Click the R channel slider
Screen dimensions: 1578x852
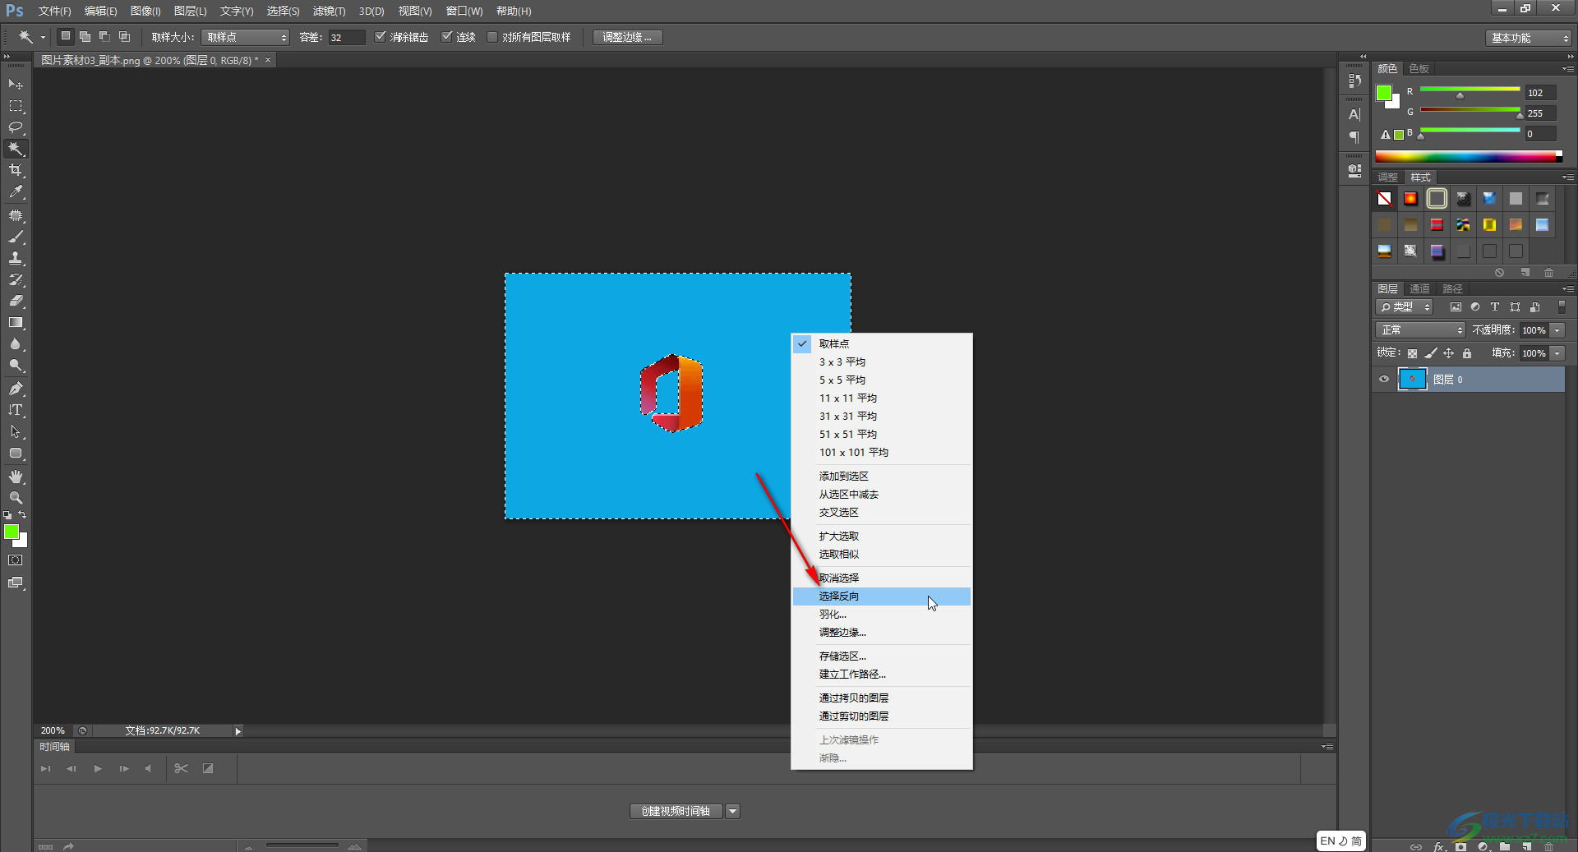(x=1470, y=90)
